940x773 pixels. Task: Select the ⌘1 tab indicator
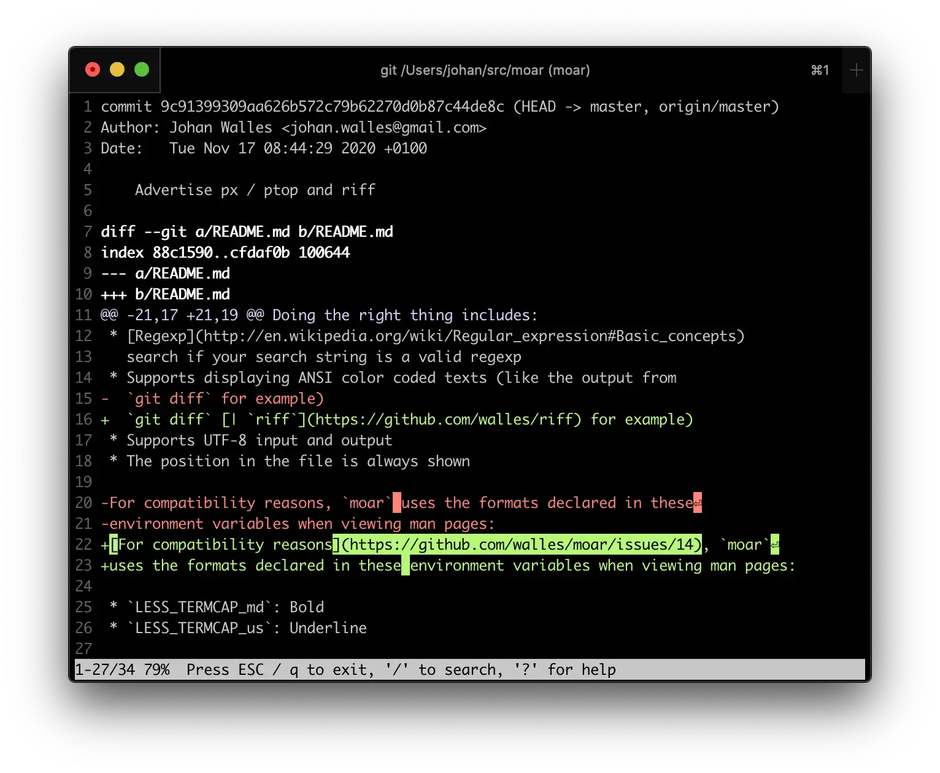tap(820, 71)
